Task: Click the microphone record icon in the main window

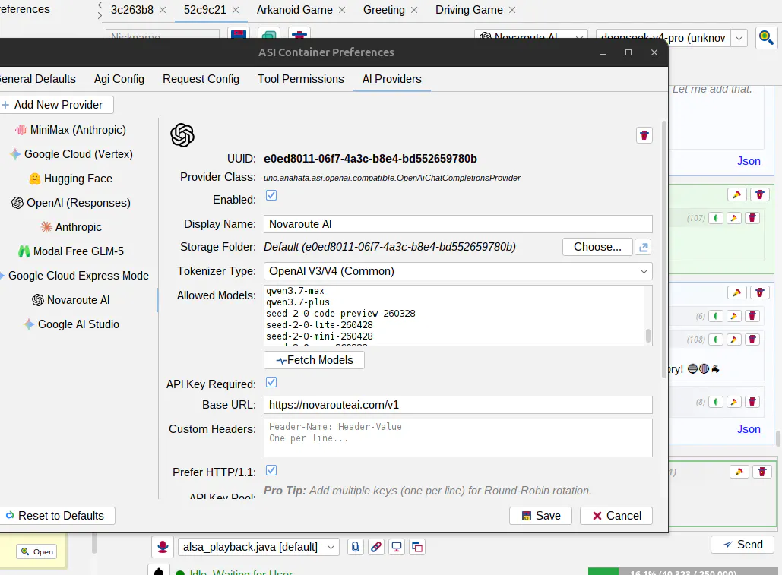Action: pos(163,547)
